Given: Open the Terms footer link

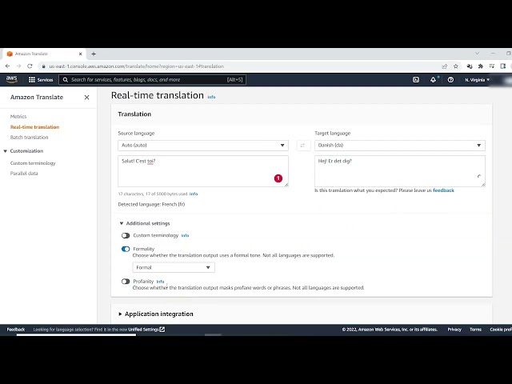Looking at the screenshot, I should (x=475, y=330).
